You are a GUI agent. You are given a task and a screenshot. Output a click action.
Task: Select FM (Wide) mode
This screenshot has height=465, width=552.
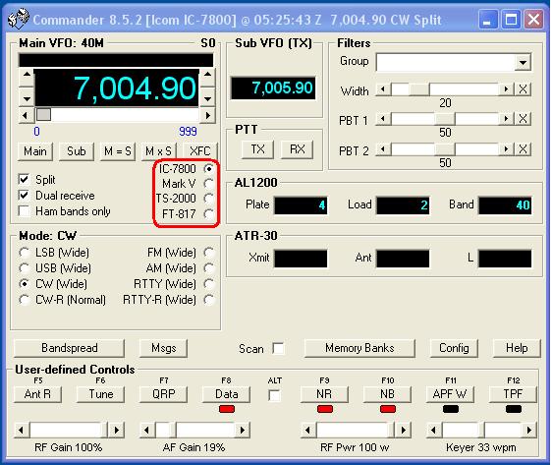[209, 253]
